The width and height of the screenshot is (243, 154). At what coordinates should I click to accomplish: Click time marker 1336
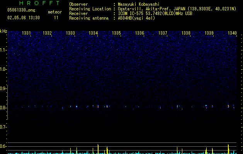tap(139, 33)
